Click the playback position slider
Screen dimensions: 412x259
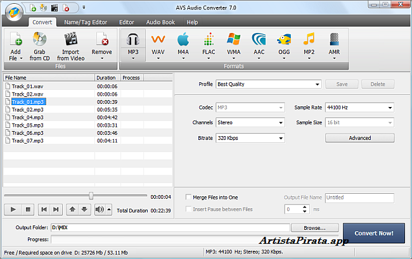coord(91,196)
